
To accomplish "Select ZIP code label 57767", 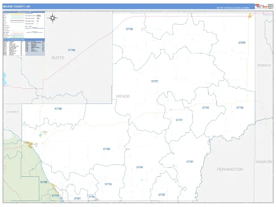I will click(162, 195).
